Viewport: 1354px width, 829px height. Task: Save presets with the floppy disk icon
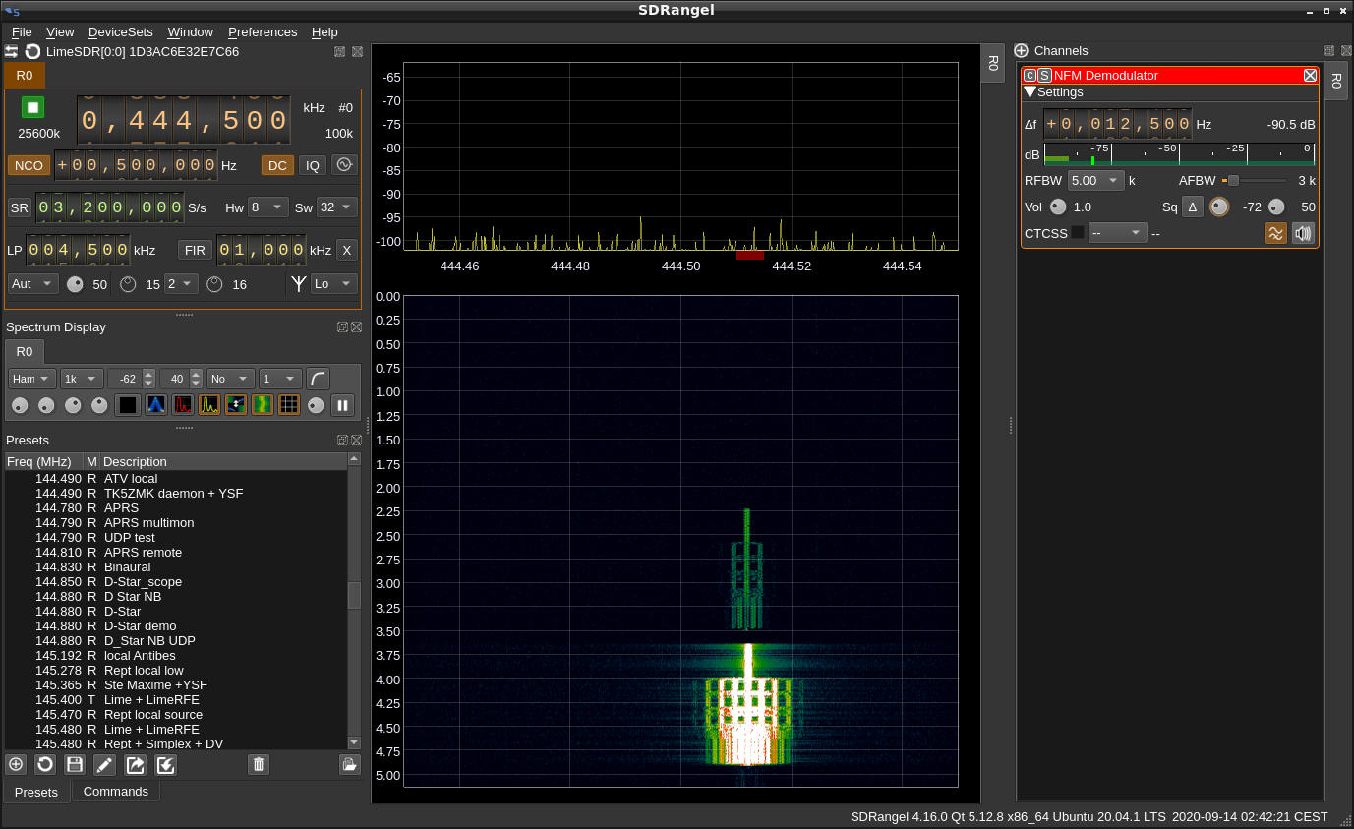(x=75, y=764)
